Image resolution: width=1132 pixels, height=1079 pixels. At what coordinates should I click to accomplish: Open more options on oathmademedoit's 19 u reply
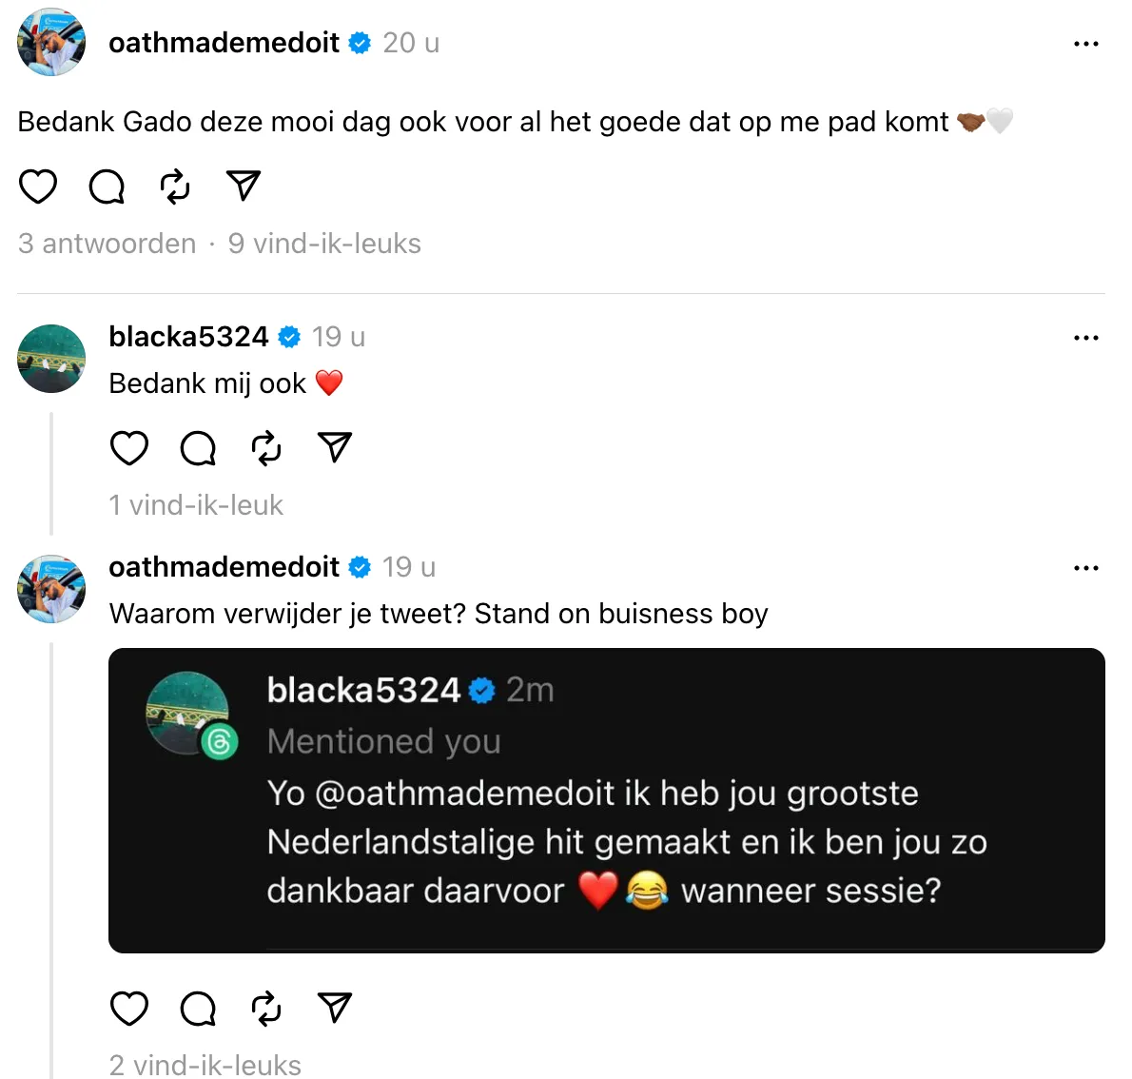1085,568
